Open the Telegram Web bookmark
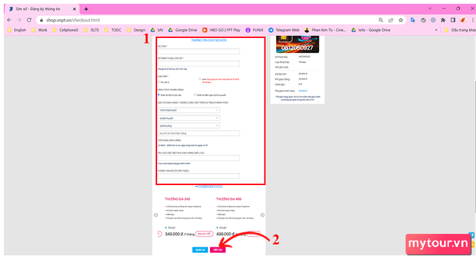The height and width of the screenshot is (261, 476). pyautogui.click(x=284, y=30)
